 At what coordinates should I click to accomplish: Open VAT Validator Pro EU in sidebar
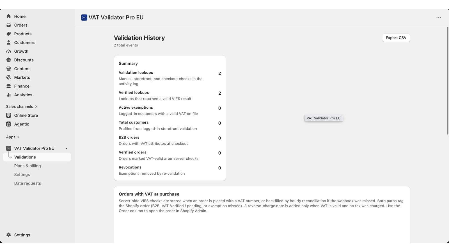pos(34,148)
